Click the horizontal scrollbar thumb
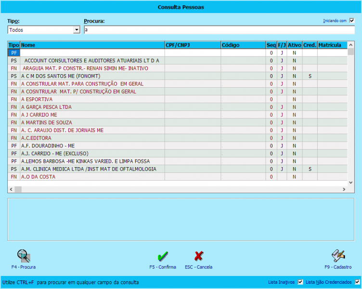 18,189
